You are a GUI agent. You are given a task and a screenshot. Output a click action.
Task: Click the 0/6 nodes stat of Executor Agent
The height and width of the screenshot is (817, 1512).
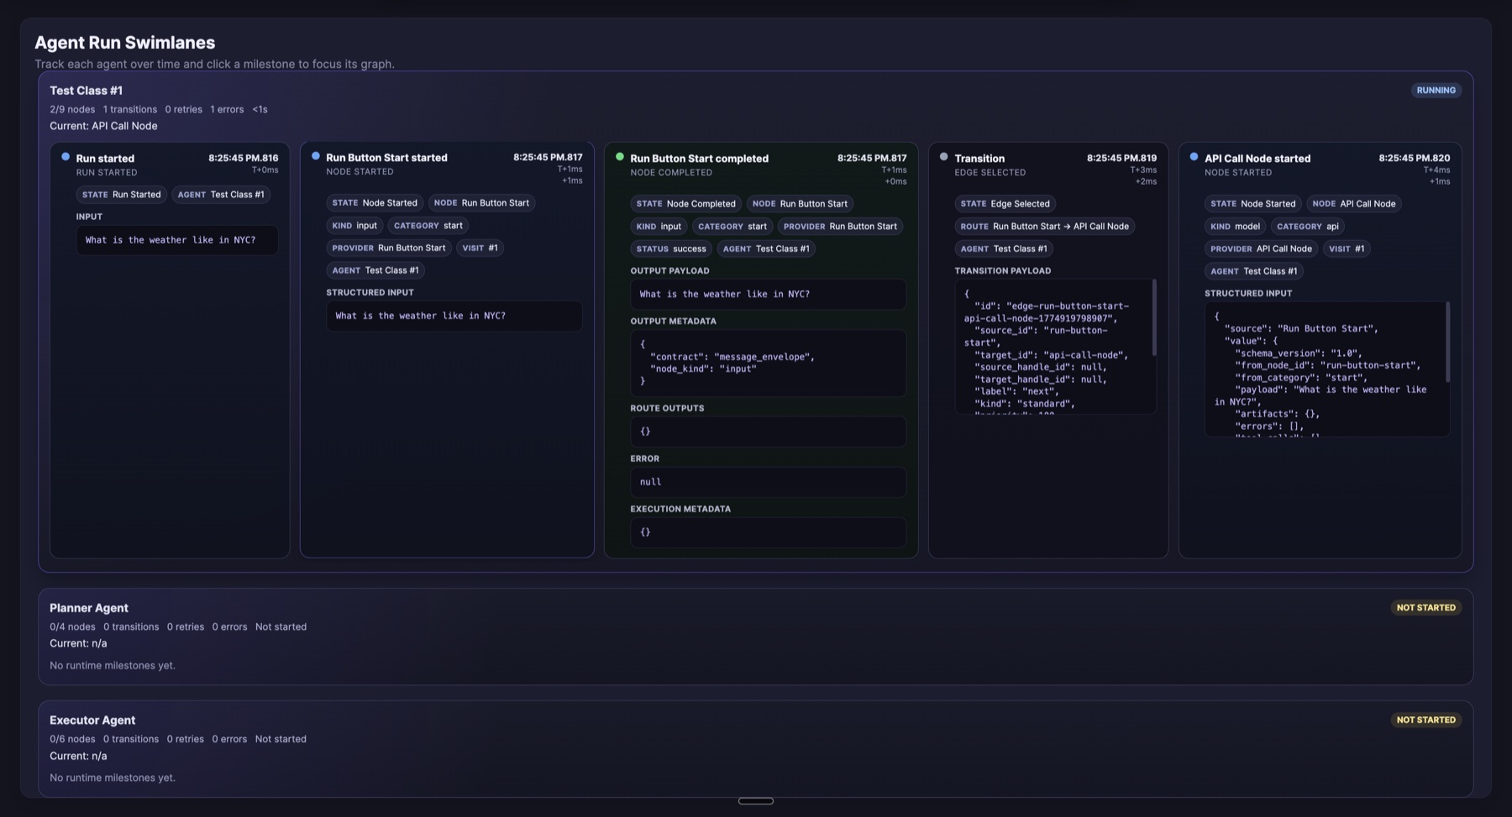72,739
